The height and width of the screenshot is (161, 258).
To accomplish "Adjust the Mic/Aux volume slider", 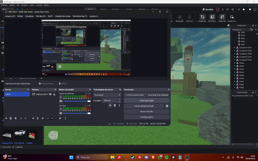I will [77, 113].
